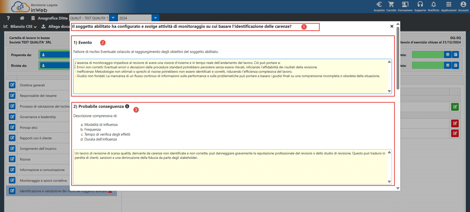Click the help question mark icon
This screenshot has width=470, height=212.
(x=8, y=18)
